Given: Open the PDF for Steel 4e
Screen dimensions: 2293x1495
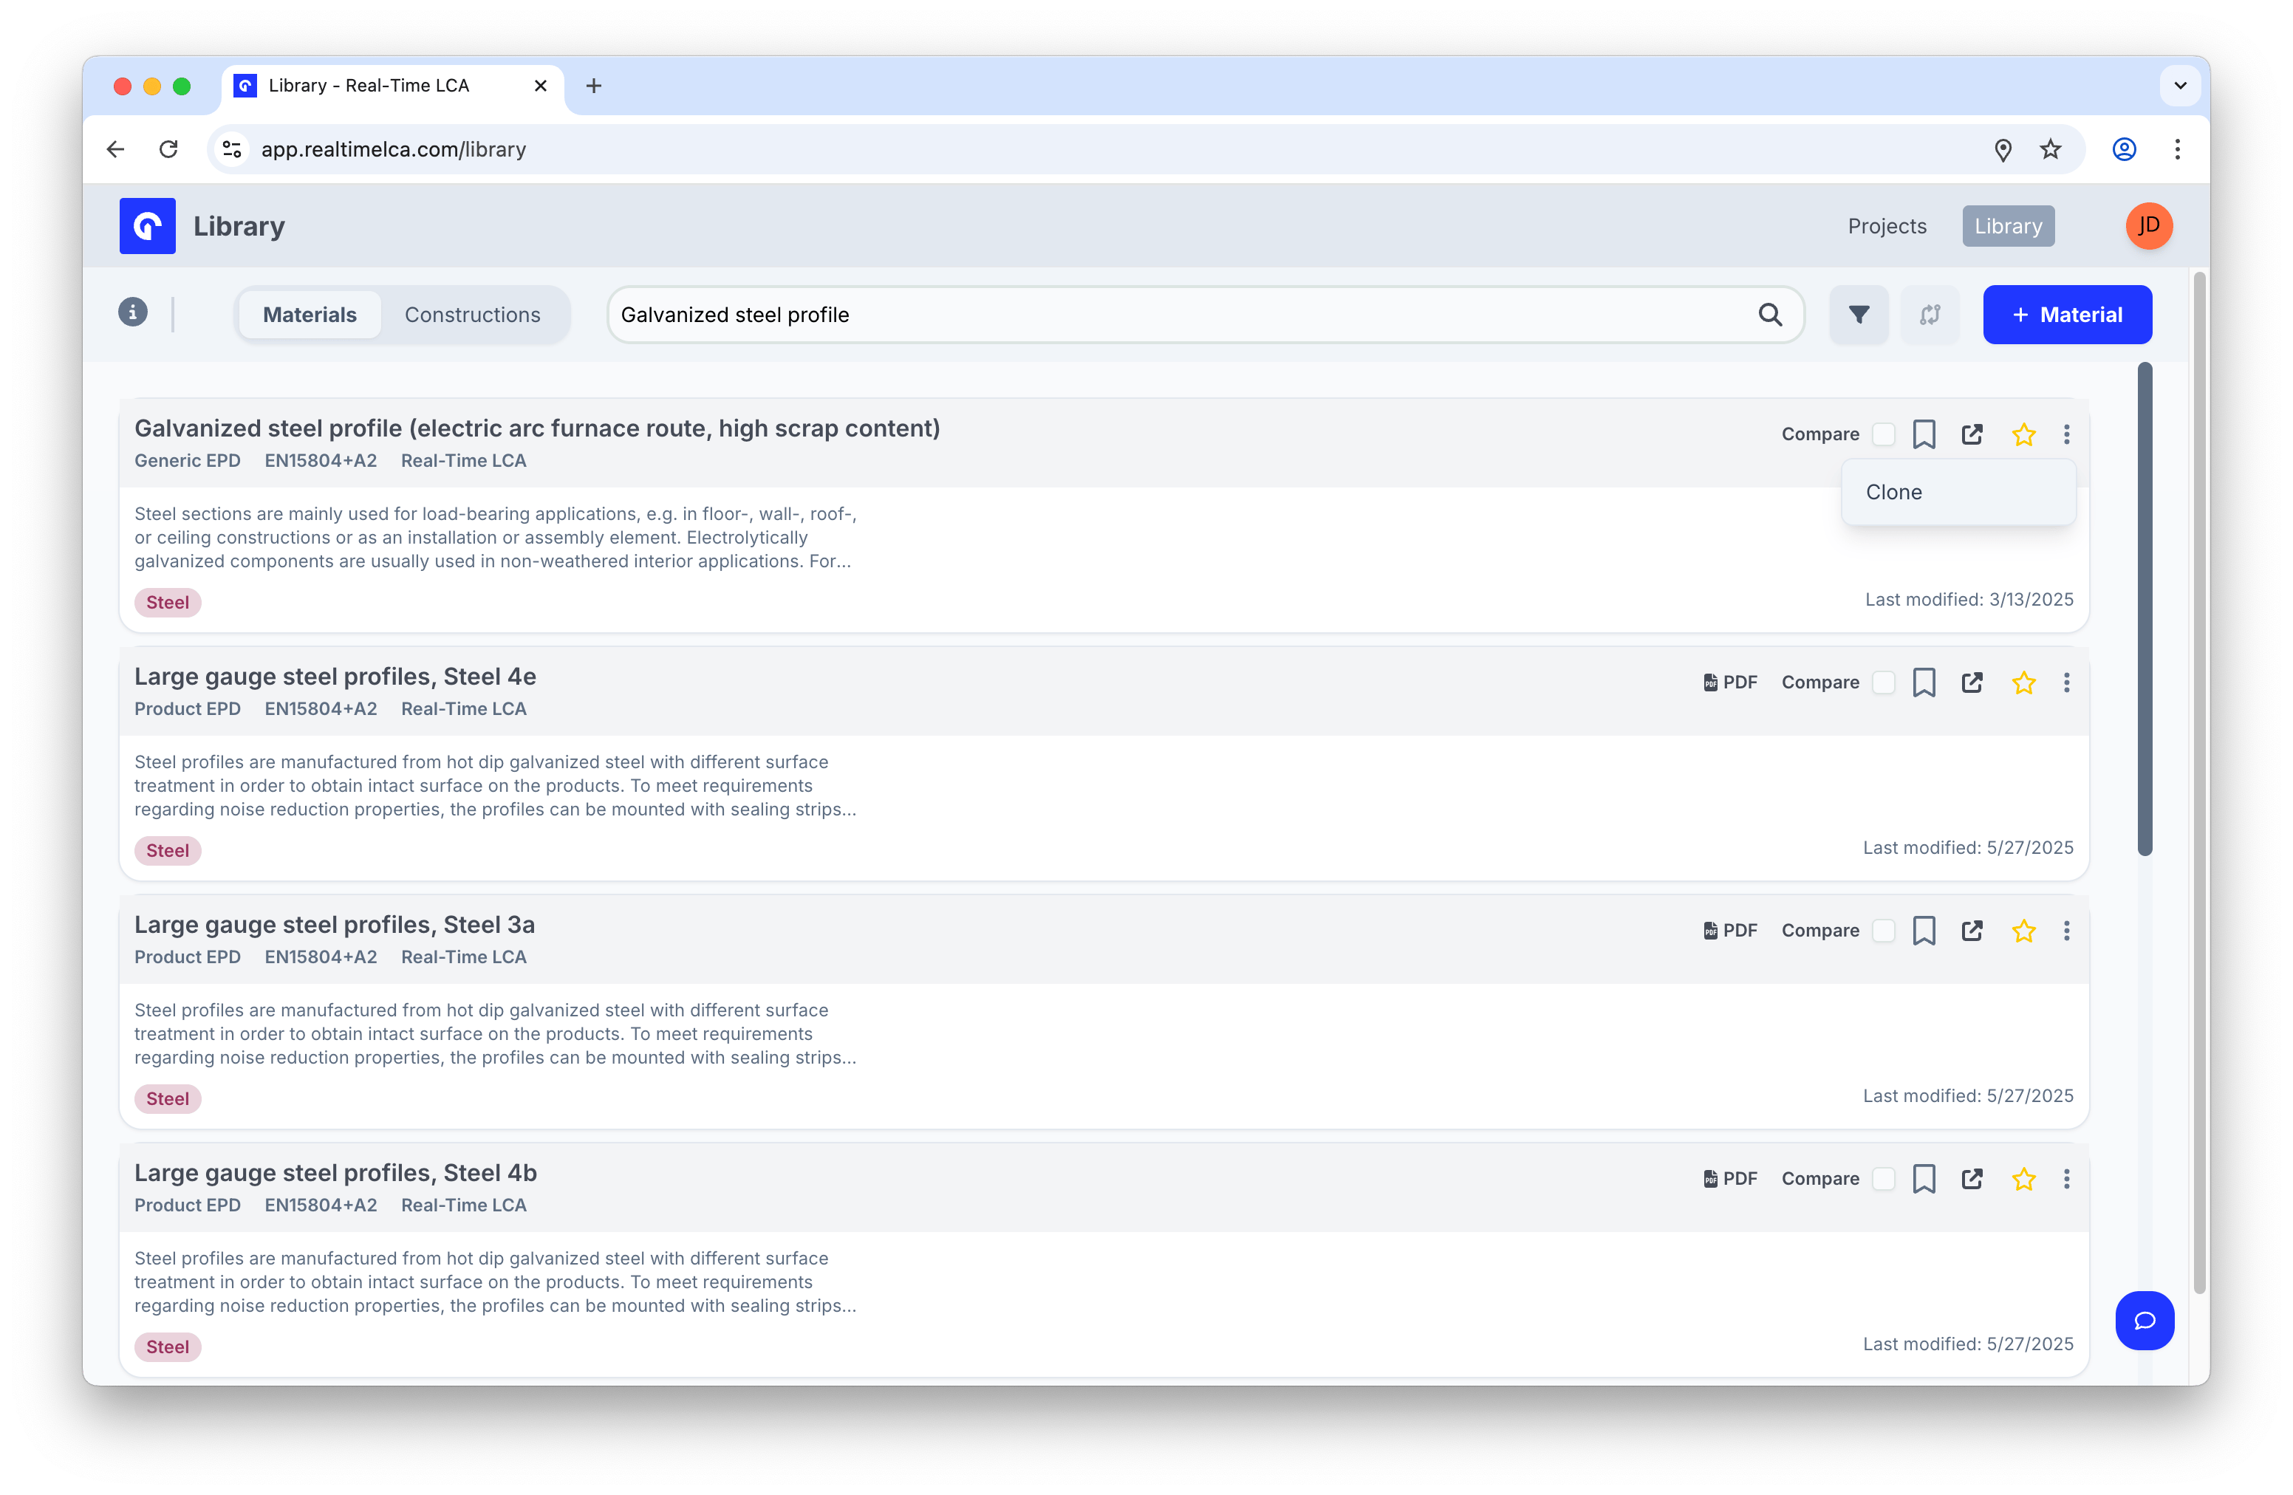Looking at the screenshot, I should pos(1729,682).
